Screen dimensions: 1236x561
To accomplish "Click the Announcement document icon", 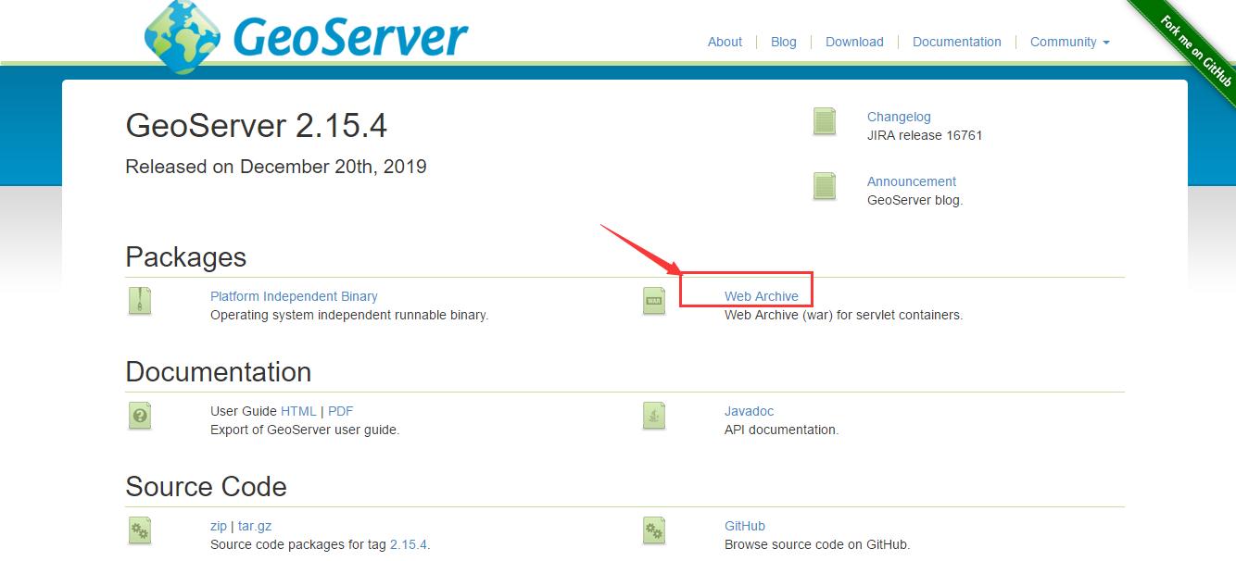I will [x=824, y=186].
